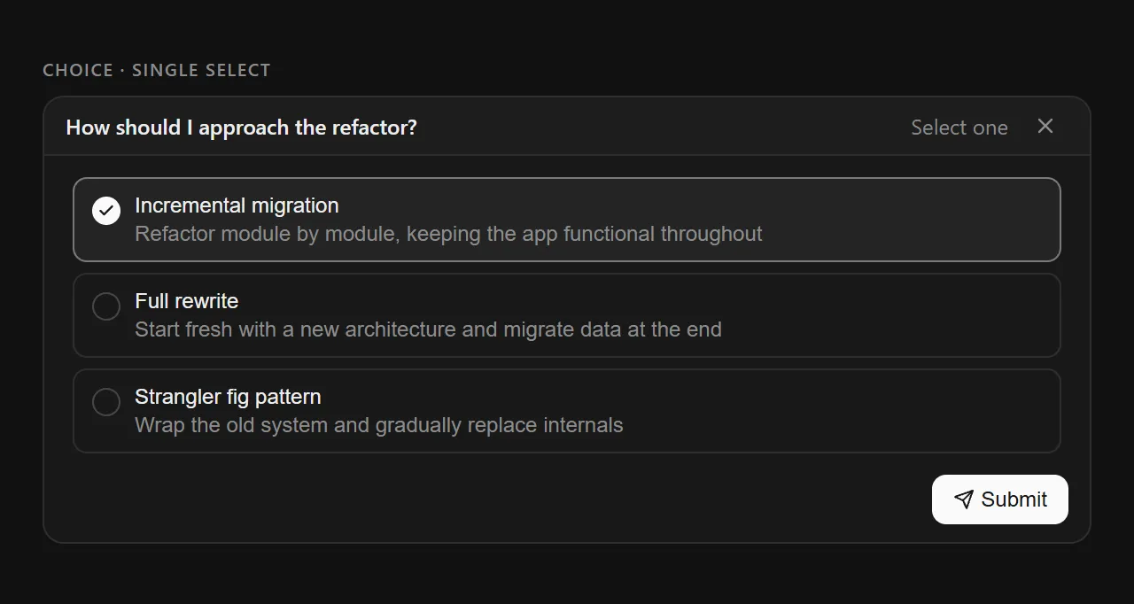Click the 'Incremental migration' option title
The height and width of the screenshot is (604, 1134).
point(237,205)
